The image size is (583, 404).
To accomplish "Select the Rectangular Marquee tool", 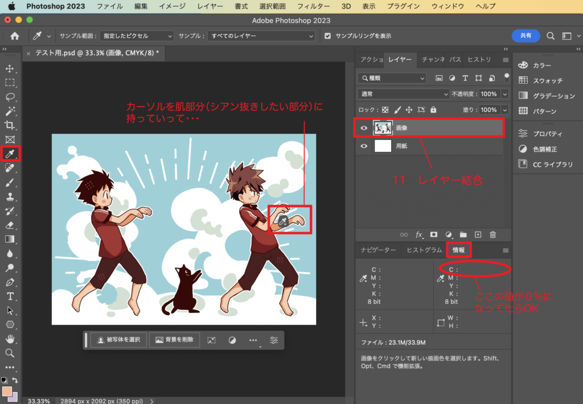I will click(10, 83).
